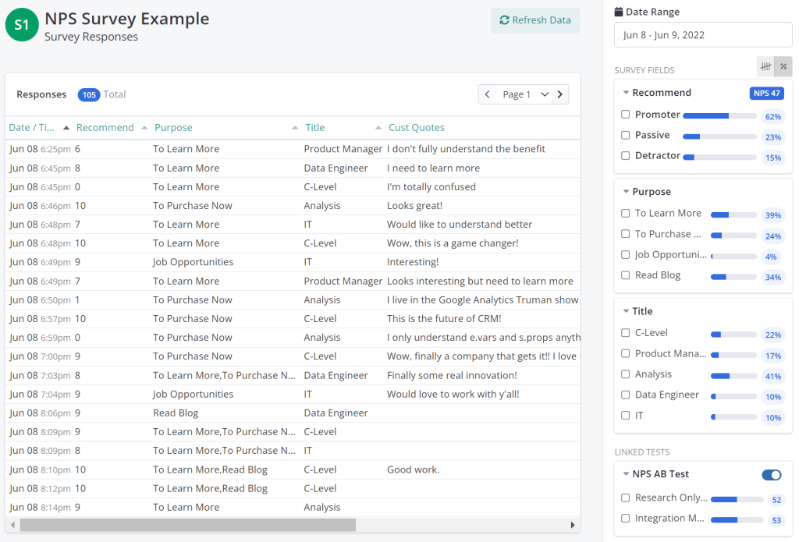The image size is (799, 542).
Task: Click the Date Range input field
Action: 703,35
